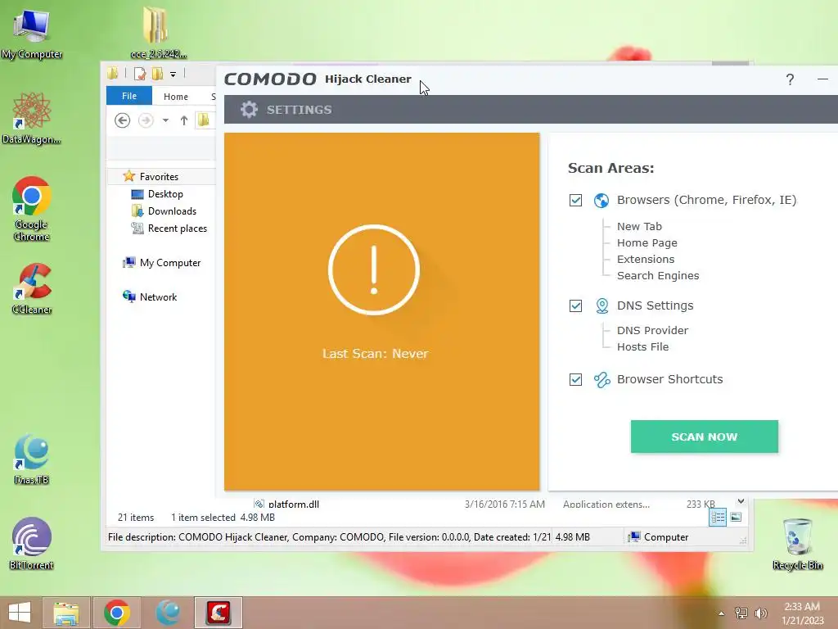Viewport: 838px width, 629px height.
Task: Uncheck the Browser Shortcuts checkbox
Action: (x=575, y=379)
